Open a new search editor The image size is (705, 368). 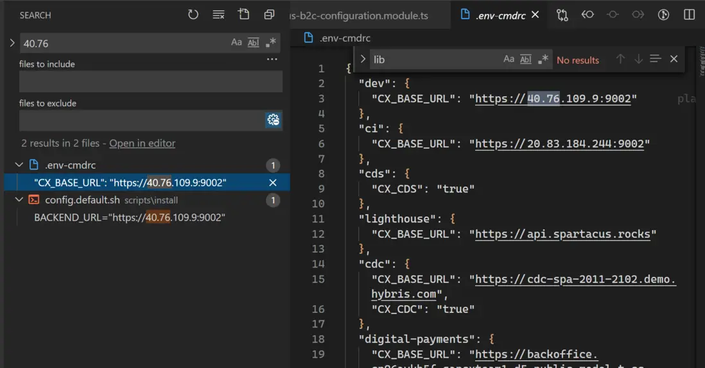(x=244, y=14)
